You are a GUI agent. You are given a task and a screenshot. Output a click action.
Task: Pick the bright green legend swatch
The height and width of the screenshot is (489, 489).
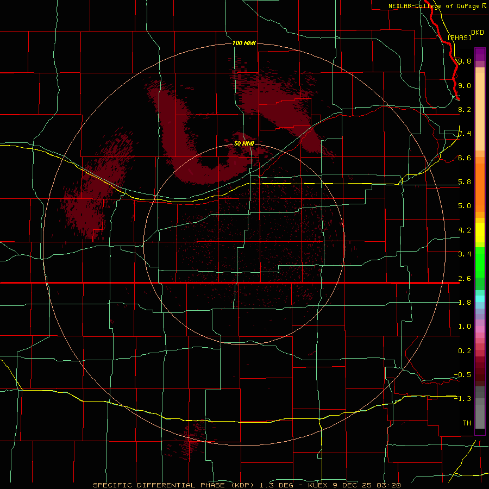click(x=480, y=262)
